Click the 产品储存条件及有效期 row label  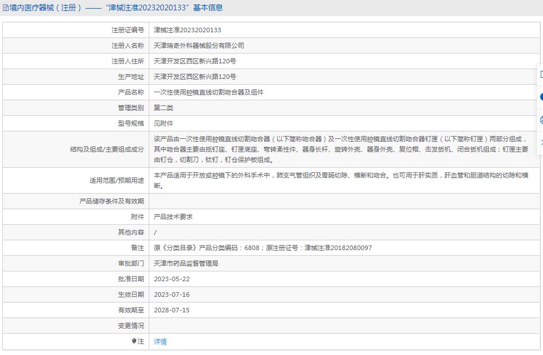click(x=111, y=201)
